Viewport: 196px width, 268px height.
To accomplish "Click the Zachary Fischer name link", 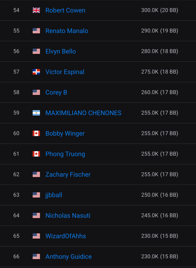I will point(68,175).
